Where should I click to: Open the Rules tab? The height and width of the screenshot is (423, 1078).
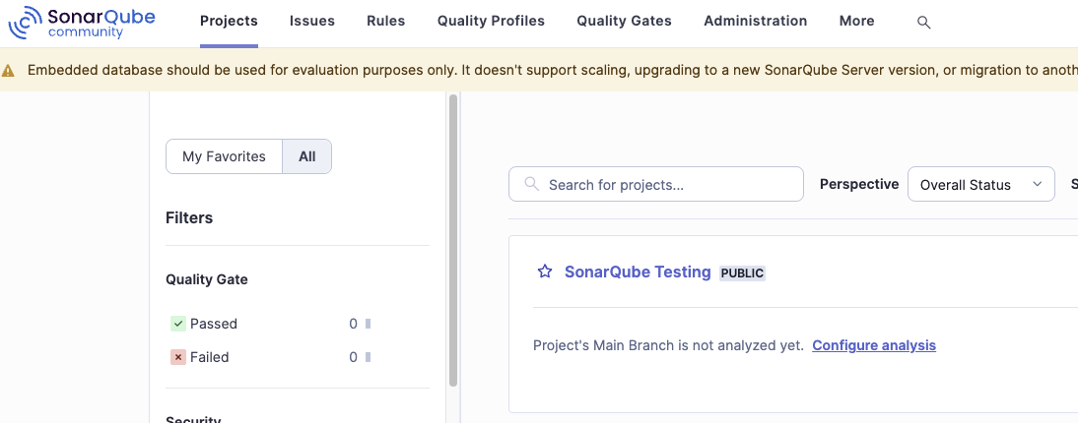point(385,22)
